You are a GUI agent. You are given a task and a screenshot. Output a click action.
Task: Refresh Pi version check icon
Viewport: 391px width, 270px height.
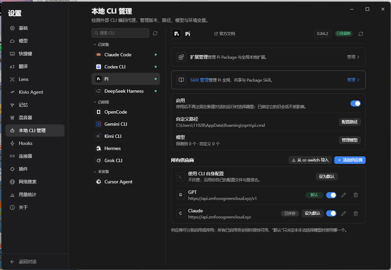[361, 34]
